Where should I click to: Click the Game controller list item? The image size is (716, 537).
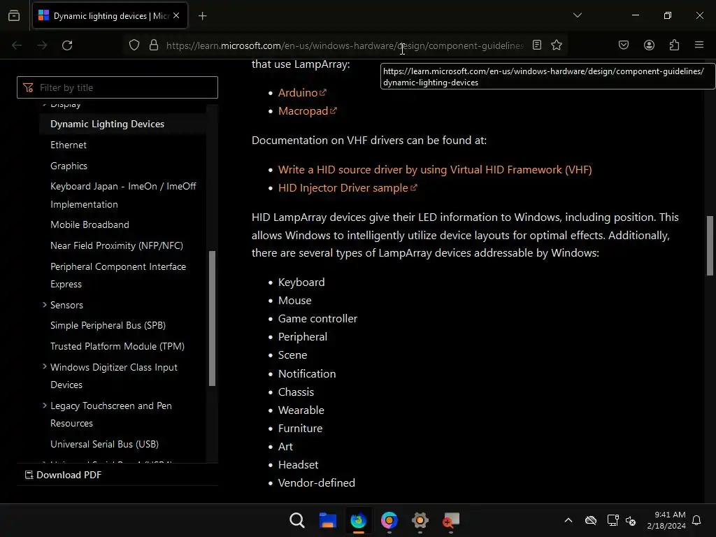[318, 319]
